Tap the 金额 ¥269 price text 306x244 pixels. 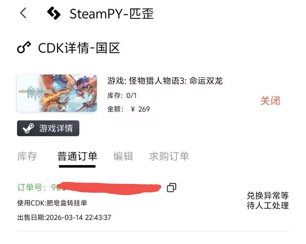tap(129, 109)
